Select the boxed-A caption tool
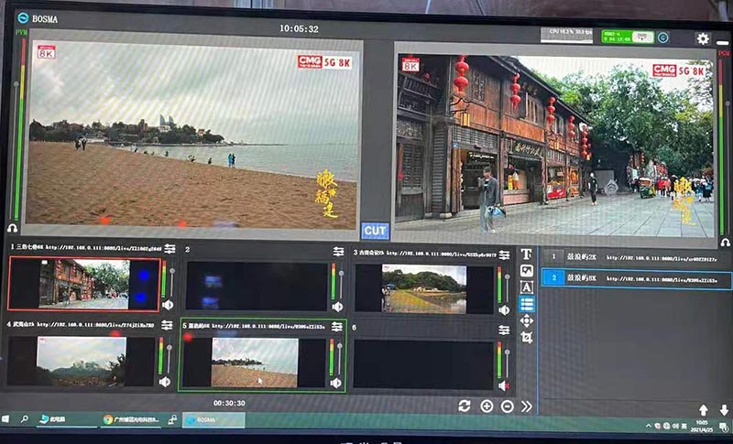This screenshot has height=444, width=733. [527, 287]
